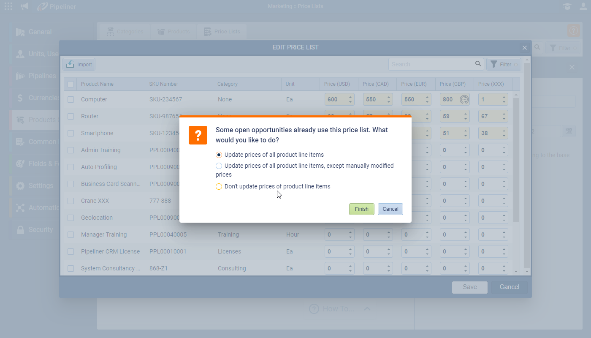Click the orange question mark dialog icon
Image resolution: width=591 pixels, height=338 pixels.
198,135
